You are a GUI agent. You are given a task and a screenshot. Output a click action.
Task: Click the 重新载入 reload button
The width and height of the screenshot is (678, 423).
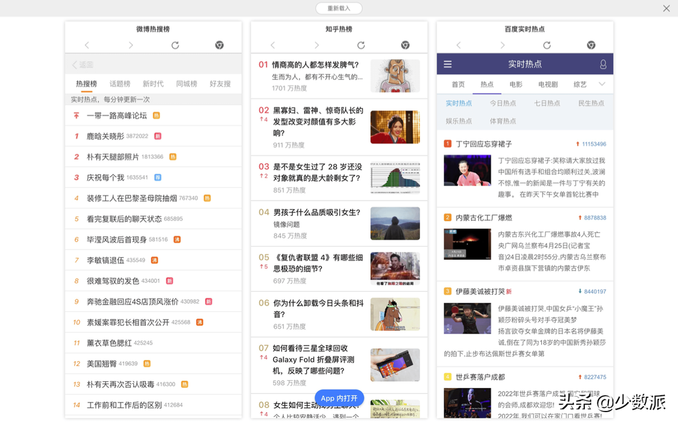coord(339,8)
